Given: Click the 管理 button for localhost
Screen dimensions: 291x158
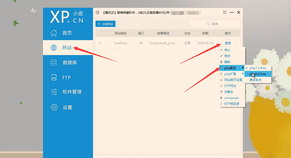Looking at the screenshot, I should tap(228, 43).
